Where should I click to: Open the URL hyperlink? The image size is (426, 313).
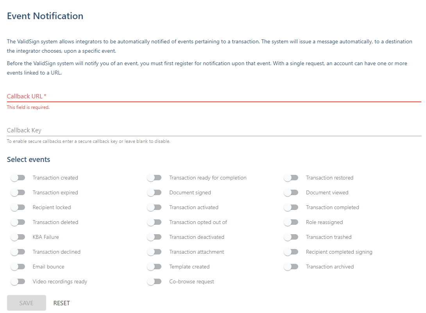[x=55, y=72]
